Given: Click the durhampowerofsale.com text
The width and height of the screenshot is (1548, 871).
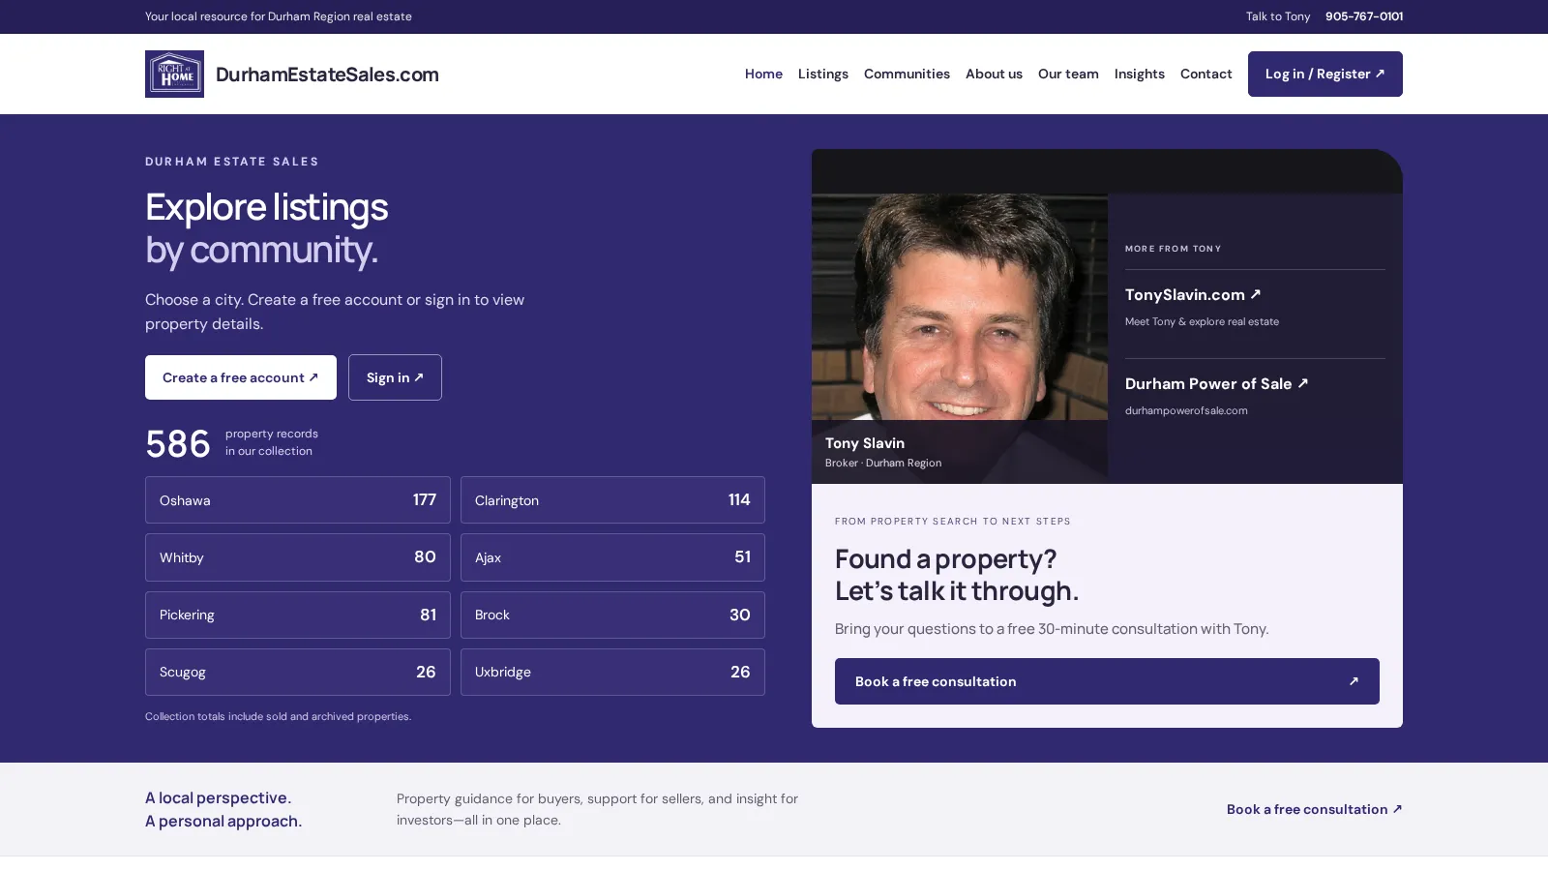Looking at the screenshot, I should (1186, 410).
